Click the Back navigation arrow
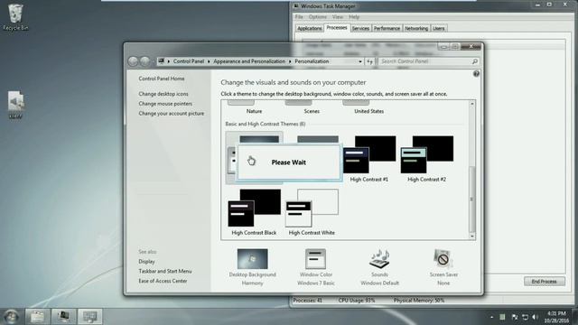 [x=133, y=61]
